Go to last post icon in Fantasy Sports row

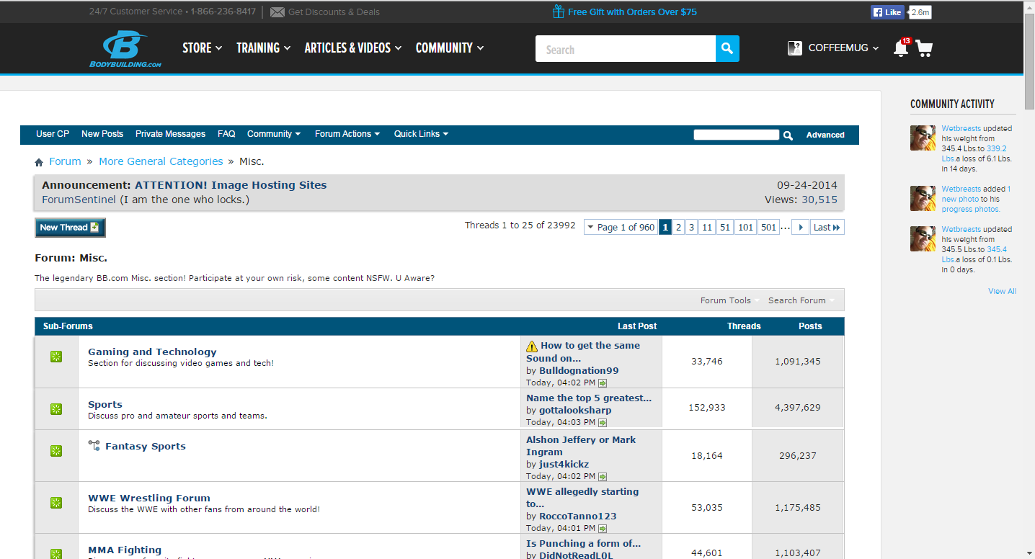pos(603,477)
